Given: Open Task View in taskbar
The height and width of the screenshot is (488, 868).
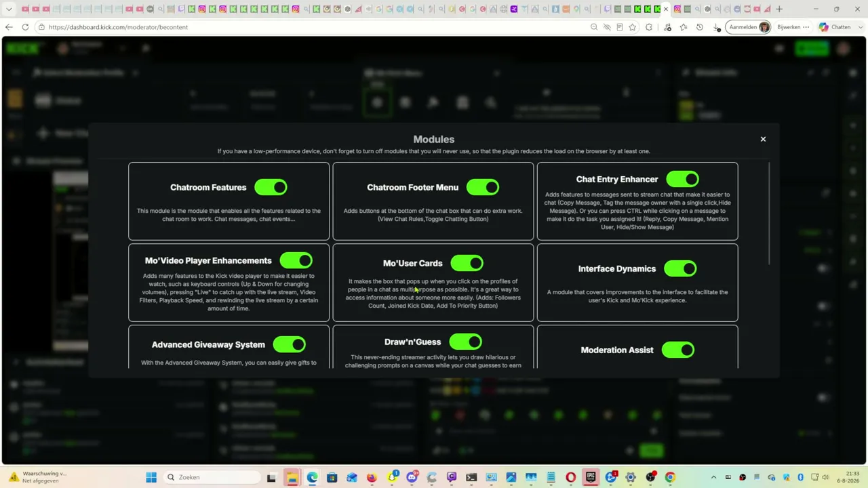Looking at the screenshot, I should pos(271,477).
